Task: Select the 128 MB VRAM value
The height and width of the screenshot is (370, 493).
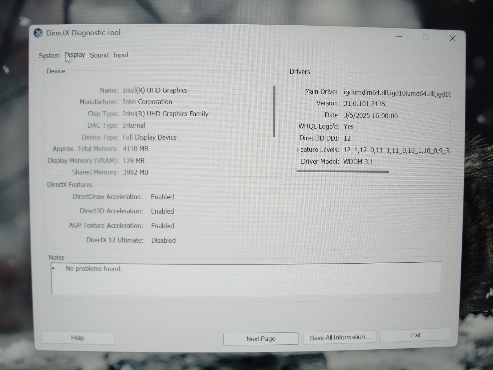Action: pyautogui.click(x=133, y=161)
